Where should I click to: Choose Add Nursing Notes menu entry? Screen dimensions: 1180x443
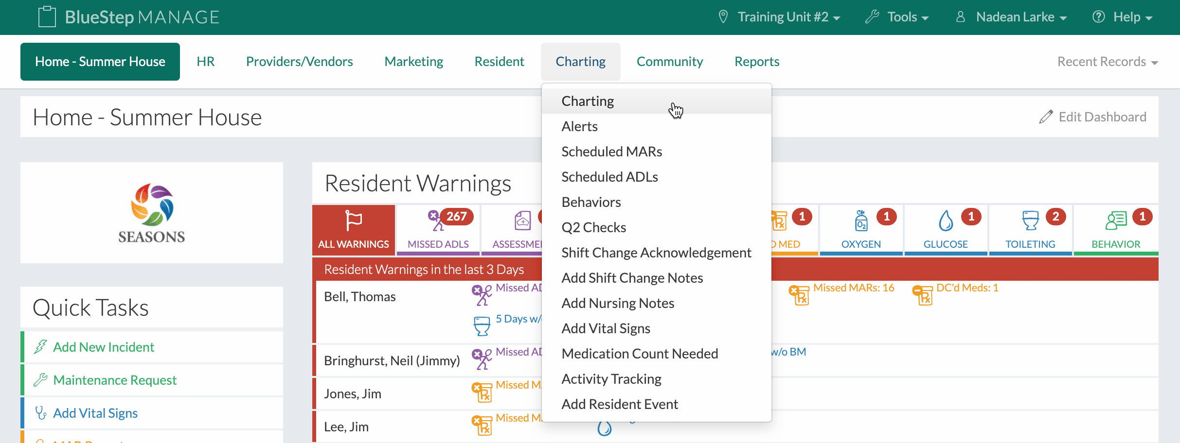point(657,303)
